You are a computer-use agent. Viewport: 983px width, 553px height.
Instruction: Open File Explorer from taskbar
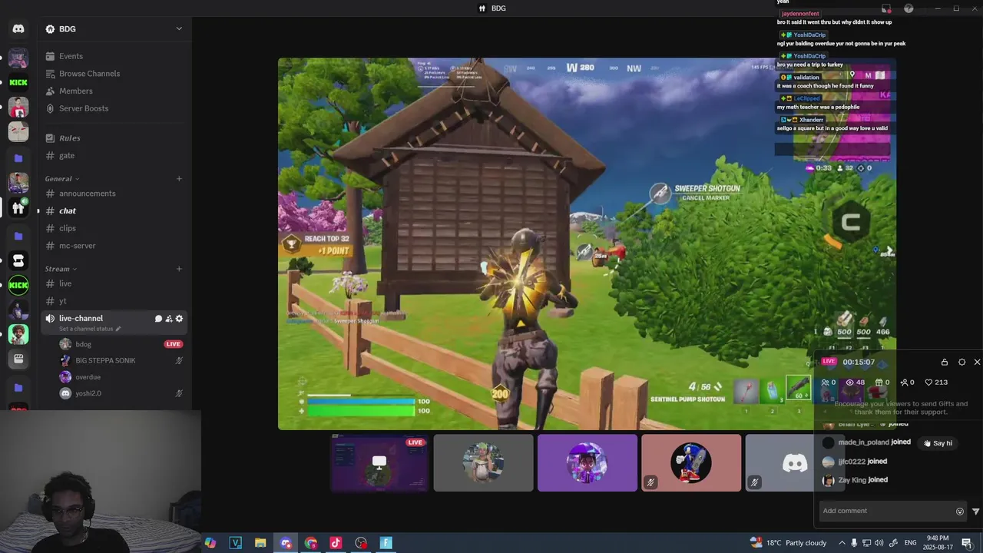[260, 543]
